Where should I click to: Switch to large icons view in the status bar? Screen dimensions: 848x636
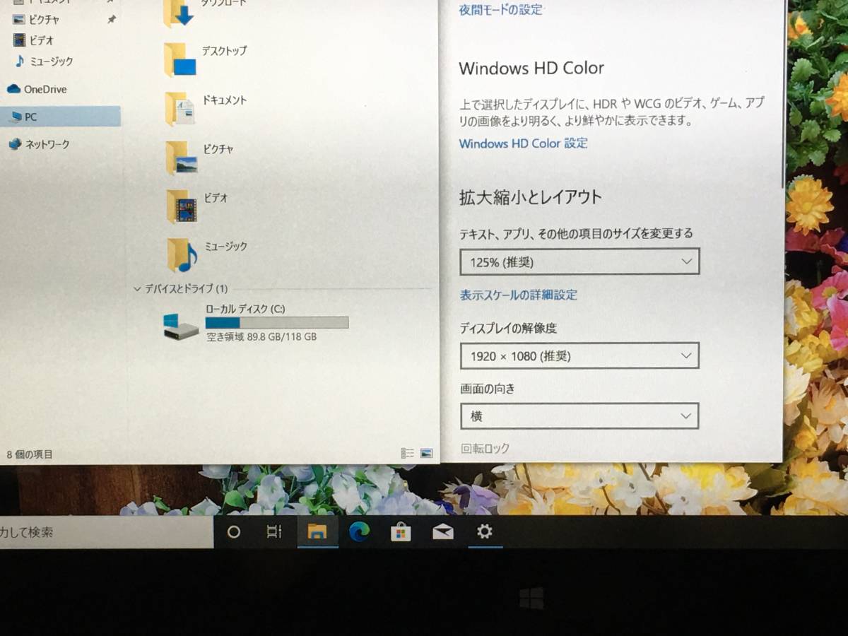coord(426,452)
